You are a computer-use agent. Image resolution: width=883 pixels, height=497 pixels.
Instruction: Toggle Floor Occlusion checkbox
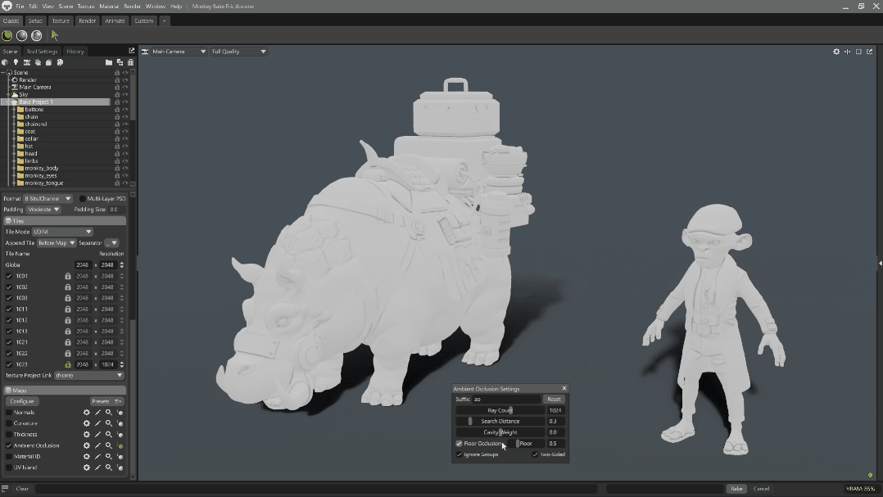(x=459, y=444)
